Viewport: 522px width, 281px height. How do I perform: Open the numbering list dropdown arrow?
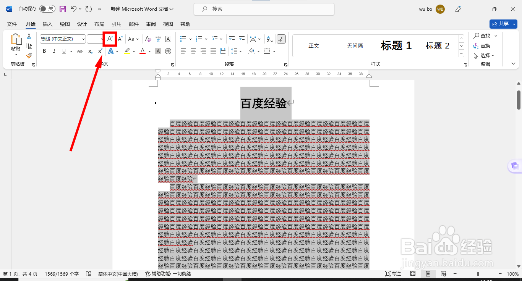(x=206, y=39)
